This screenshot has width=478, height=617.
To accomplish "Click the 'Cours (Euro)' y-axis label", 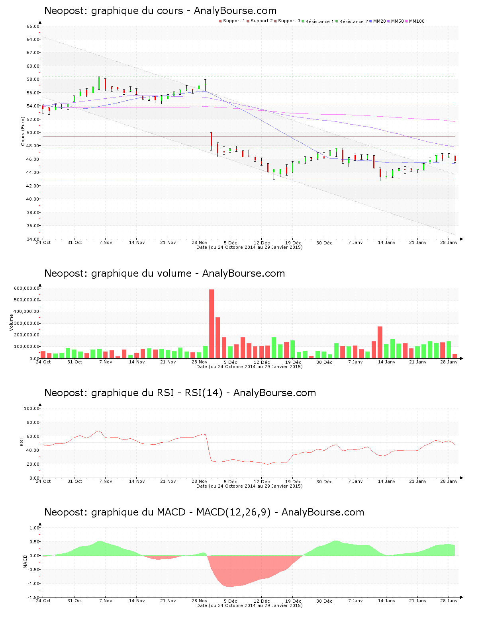I will pos(23,131).
